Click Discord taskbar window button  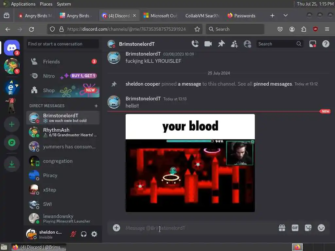39,247
